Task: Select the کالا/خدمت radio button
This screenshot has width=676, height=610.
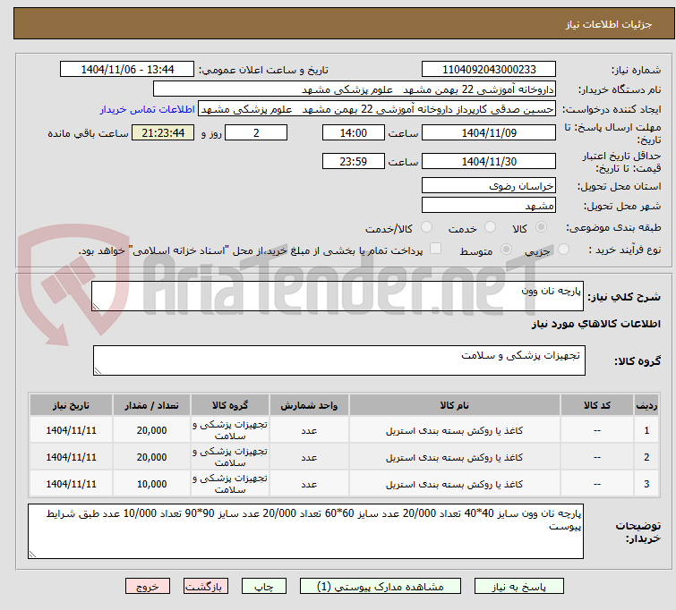Action: [x=426, y=227]
